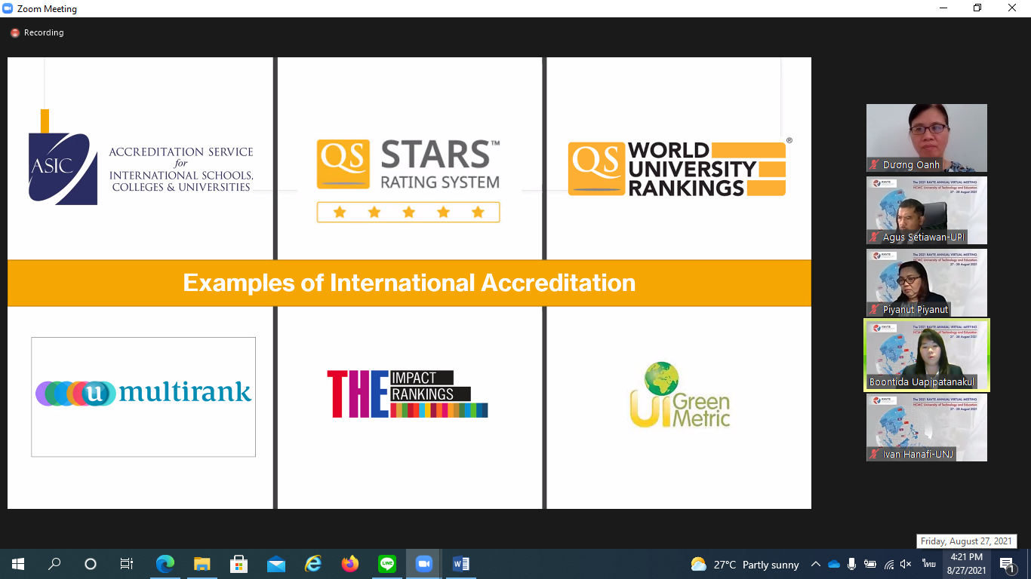Open the Wi-Fi network tray icon
Screen dimensions: 1031x579
tap(888, 564)
